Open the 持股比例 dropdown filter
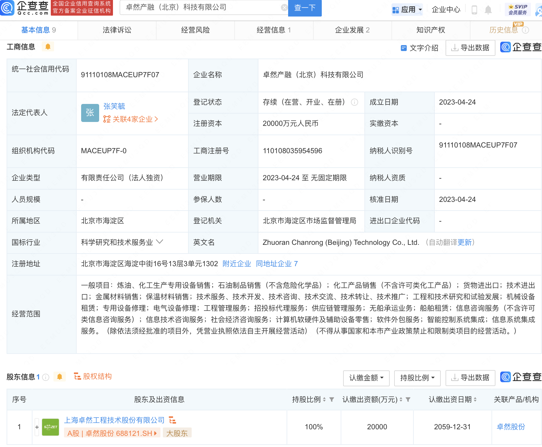The width and height of the screenshot is (542, 447). click(417, 378)
